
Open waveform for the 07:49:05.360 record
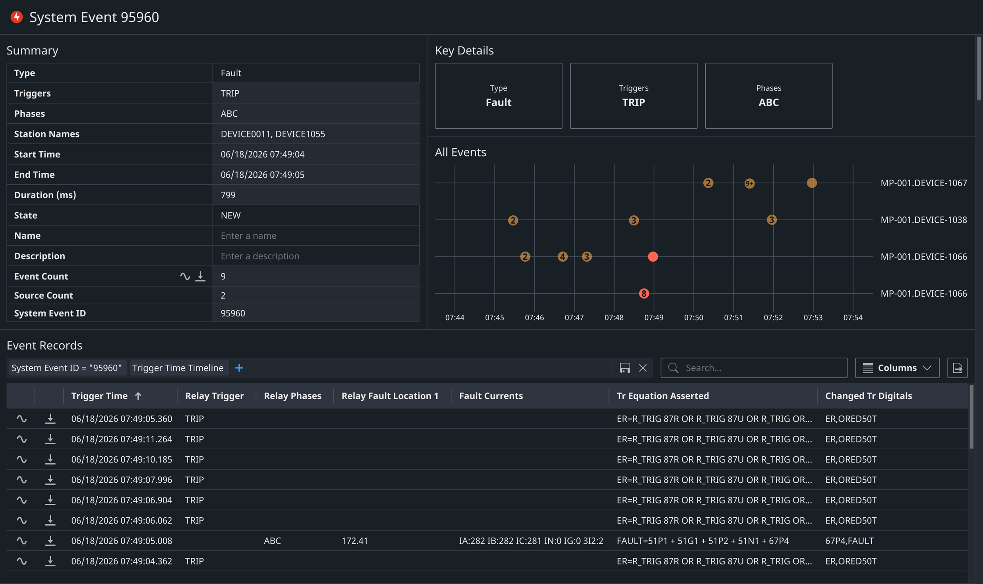tap(21, 419)
